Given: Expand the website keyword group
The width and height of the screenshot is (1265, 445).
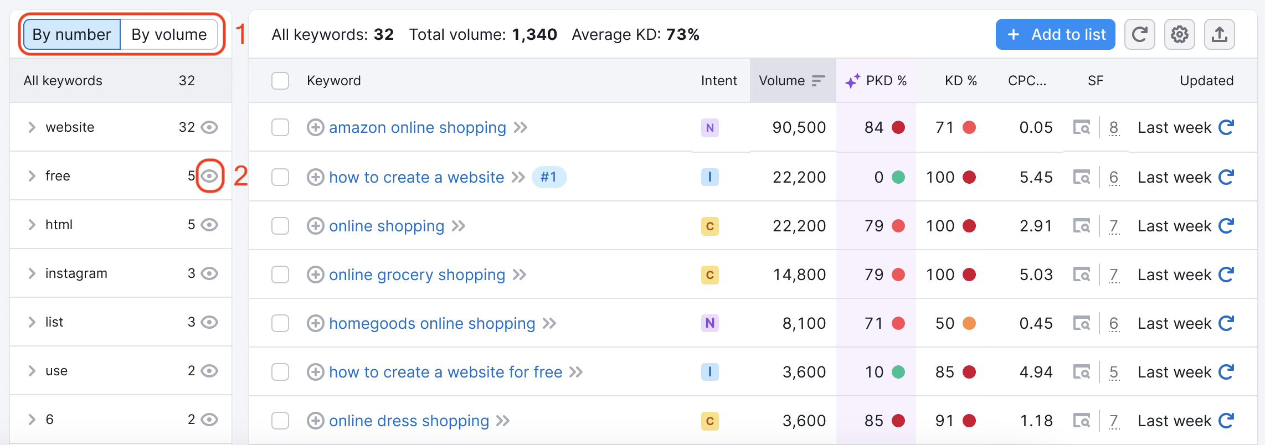Looking at the screenshot, I should coord(32,127).
